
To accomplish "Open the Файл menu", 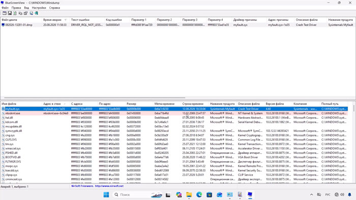I will [x=5, y=8].
